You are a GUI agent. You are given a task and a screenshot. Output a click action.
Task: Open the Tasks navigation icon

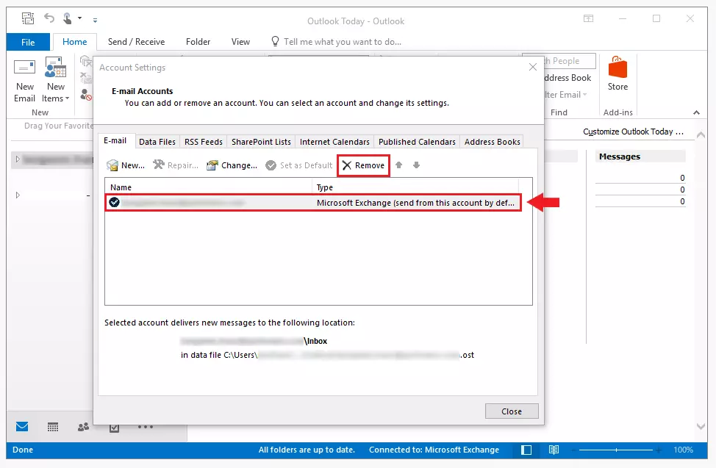pyautogui.click(x=114, y=428)
